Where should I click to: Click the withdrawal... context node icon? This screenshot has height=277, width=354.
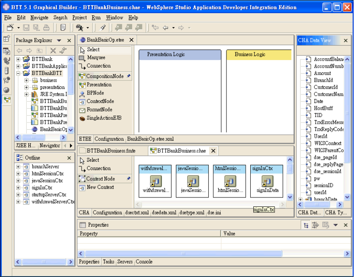click(156, 181)
